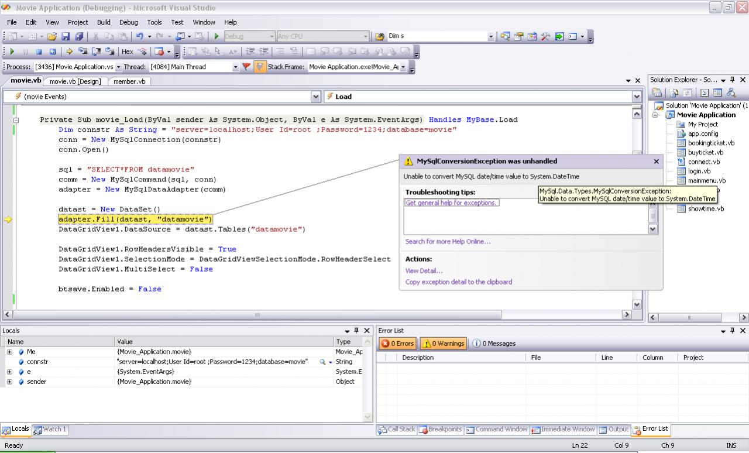Open the (movie Events) class dropdown

coord(316,97)
